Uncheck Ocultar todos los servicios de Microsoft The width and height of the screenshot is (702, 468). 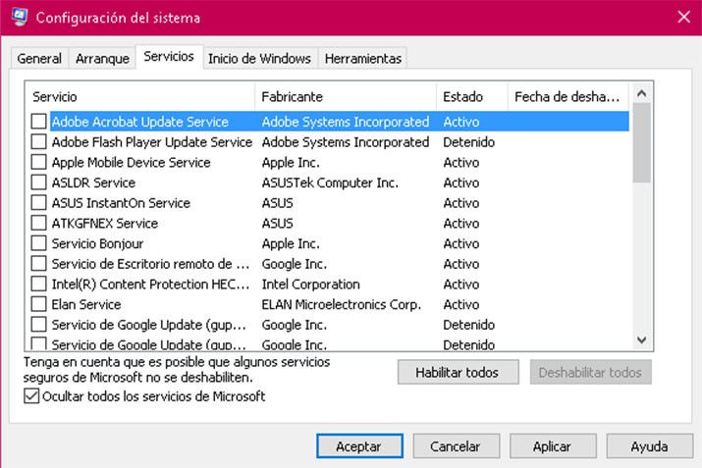31,396
